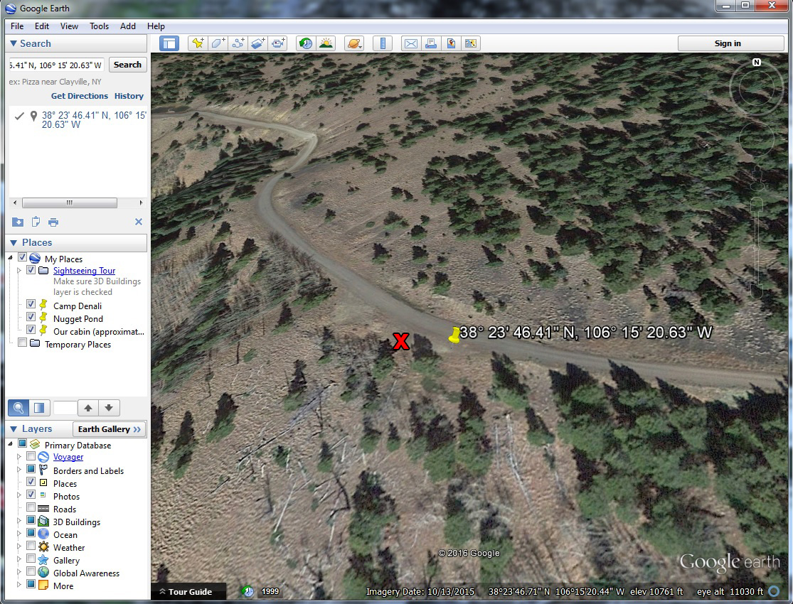
Task: Click the coordinates search input field
Action: point(57,65)
